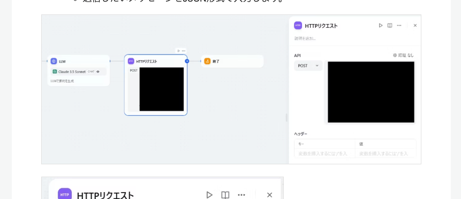The width and height of the screenshot is (461, 199).
Task: Open the three-dots menu in lower panel
Action: [x=241, y=195]
